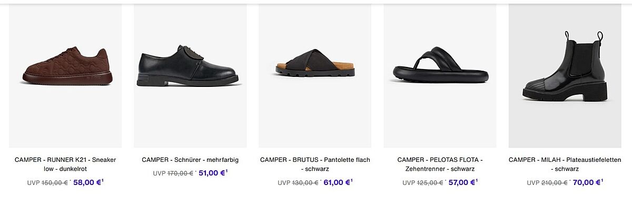
Task: Click the crossed-out UVP 130,00 € price
Action: tap(305, 183)
